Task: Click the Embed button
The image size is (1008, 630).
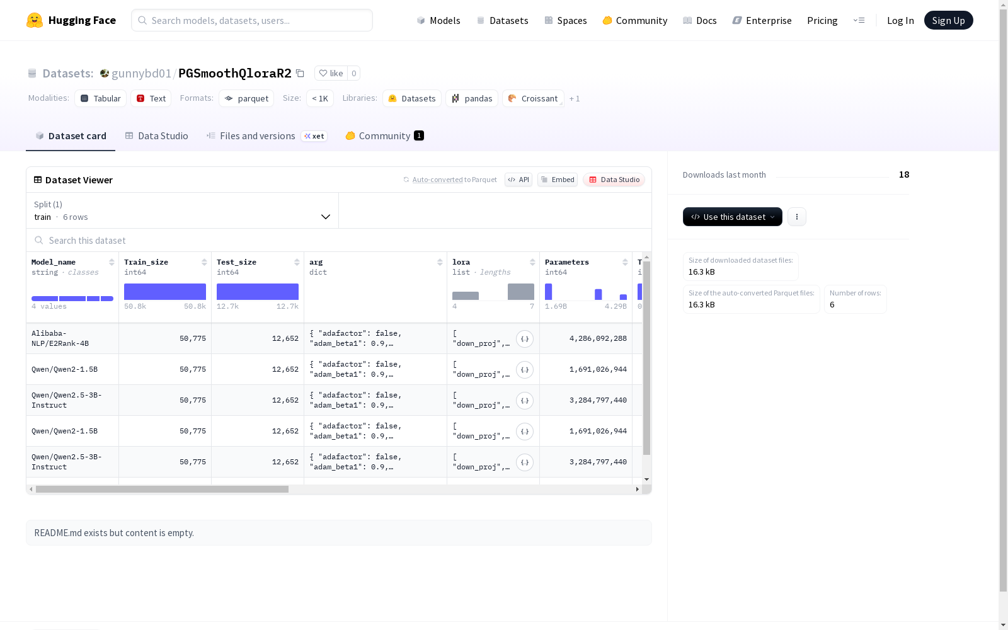Action: pos(558,180)
